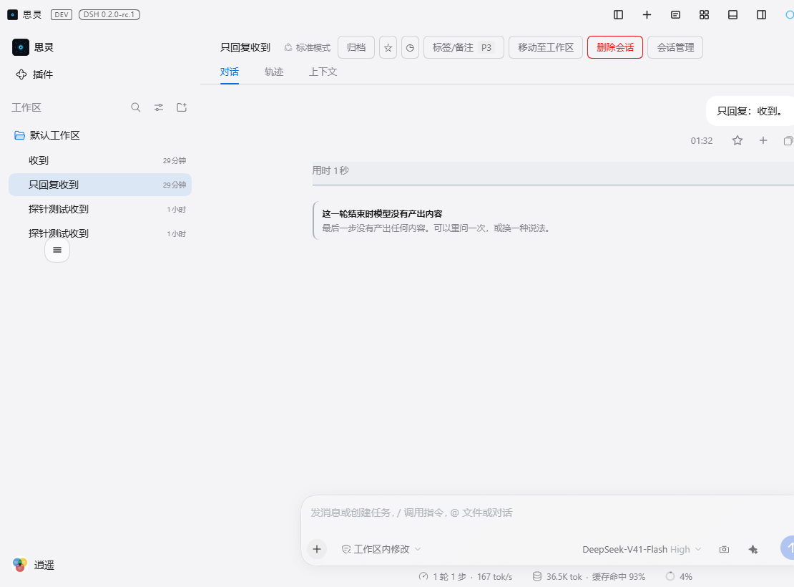Image resolution: width=794 pixels, height=587 pixels.
Task: Click the camera screenshot icon
Action: pos(724,550)
